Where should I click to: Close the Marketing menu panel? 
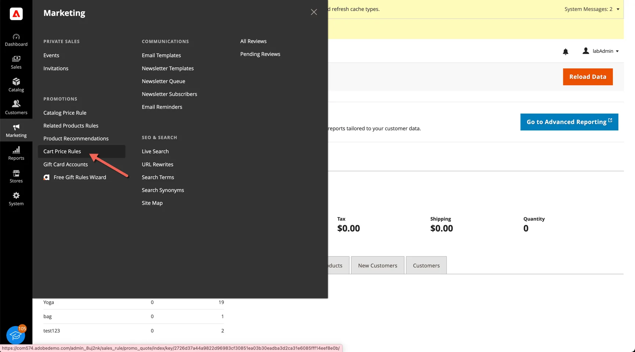point(314,12)
